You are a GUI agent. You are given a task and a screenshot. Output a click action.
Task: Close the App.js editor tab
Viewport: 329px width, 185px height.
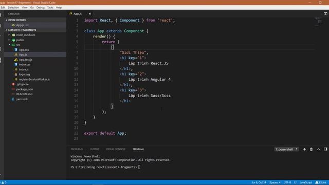pos(90,14)
